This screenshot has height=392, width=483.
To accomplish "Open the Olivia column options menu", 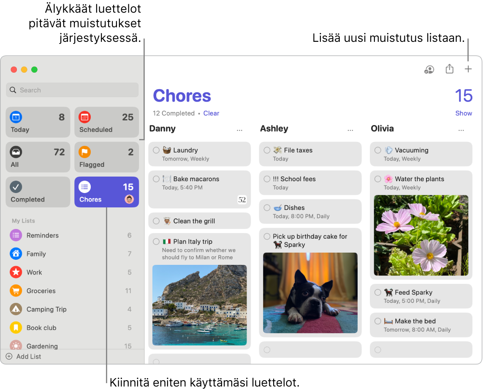I will click(461, 131).
